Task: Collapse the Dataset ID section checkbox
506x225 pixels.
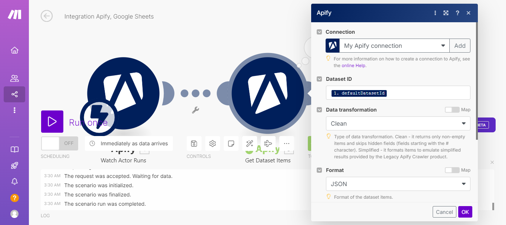Action: point(319,79)
